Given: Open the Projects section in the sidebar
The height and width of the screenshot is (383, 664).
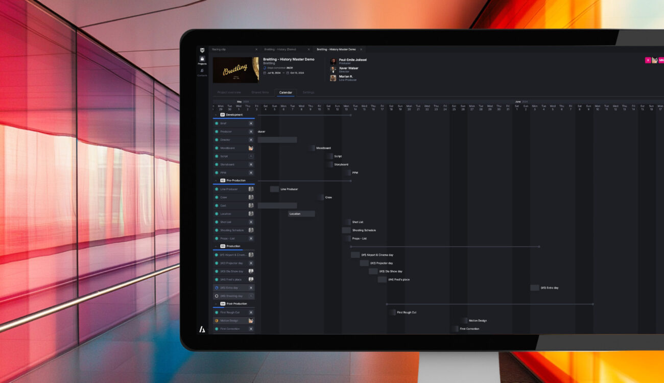Looking at the screenshot, I should [202, 60].
